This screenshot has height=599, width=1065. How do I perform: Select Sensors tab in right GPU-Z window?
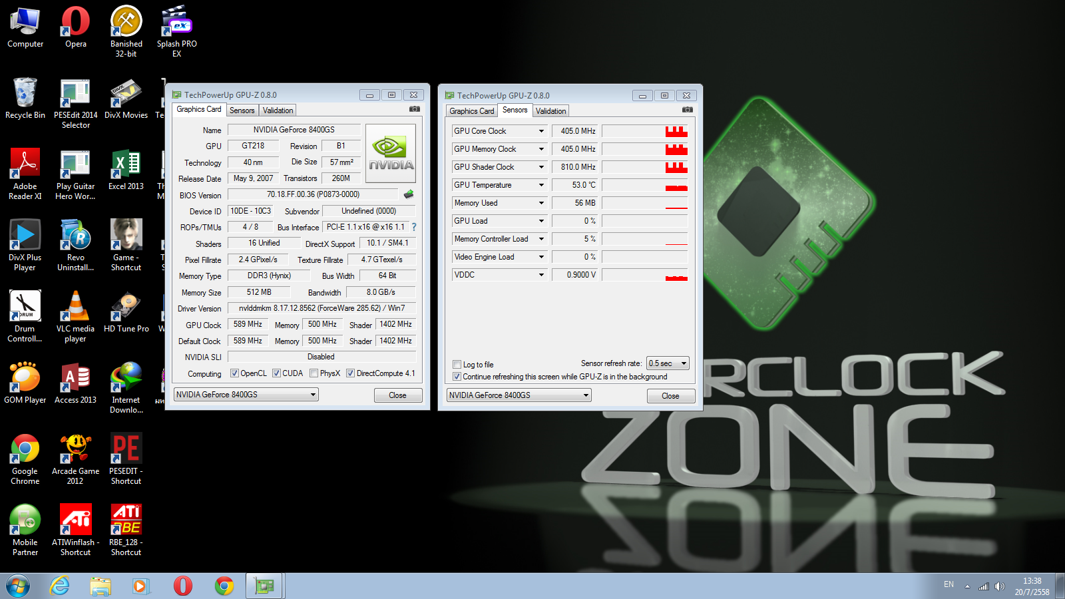point(515,110)
